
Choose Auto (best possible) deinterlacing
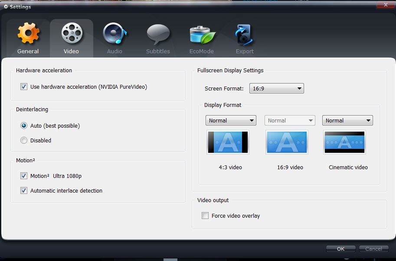(x=24, y=126)
